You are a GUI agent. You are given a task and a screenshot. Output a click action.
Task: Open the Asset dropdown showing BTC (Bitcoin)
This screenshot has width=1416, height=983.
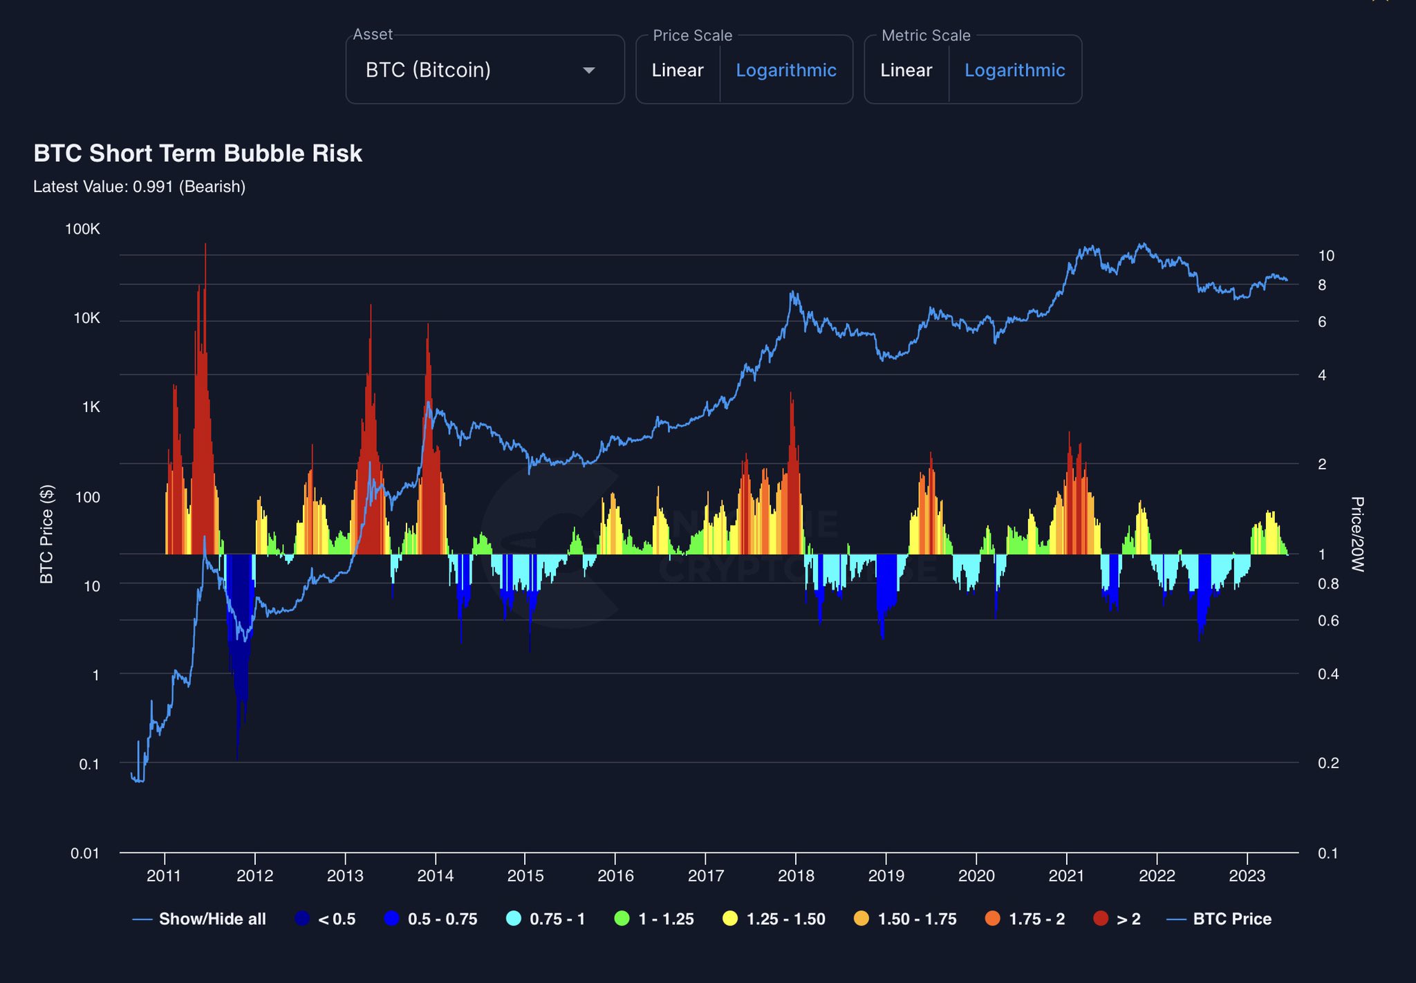[485, 70]
